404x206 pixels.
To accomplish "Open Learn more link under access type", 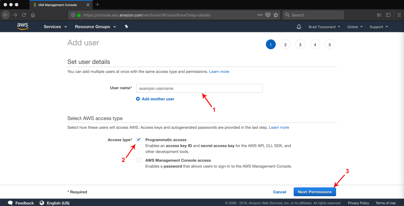I will pyautogui.click(x=279, y=127).
